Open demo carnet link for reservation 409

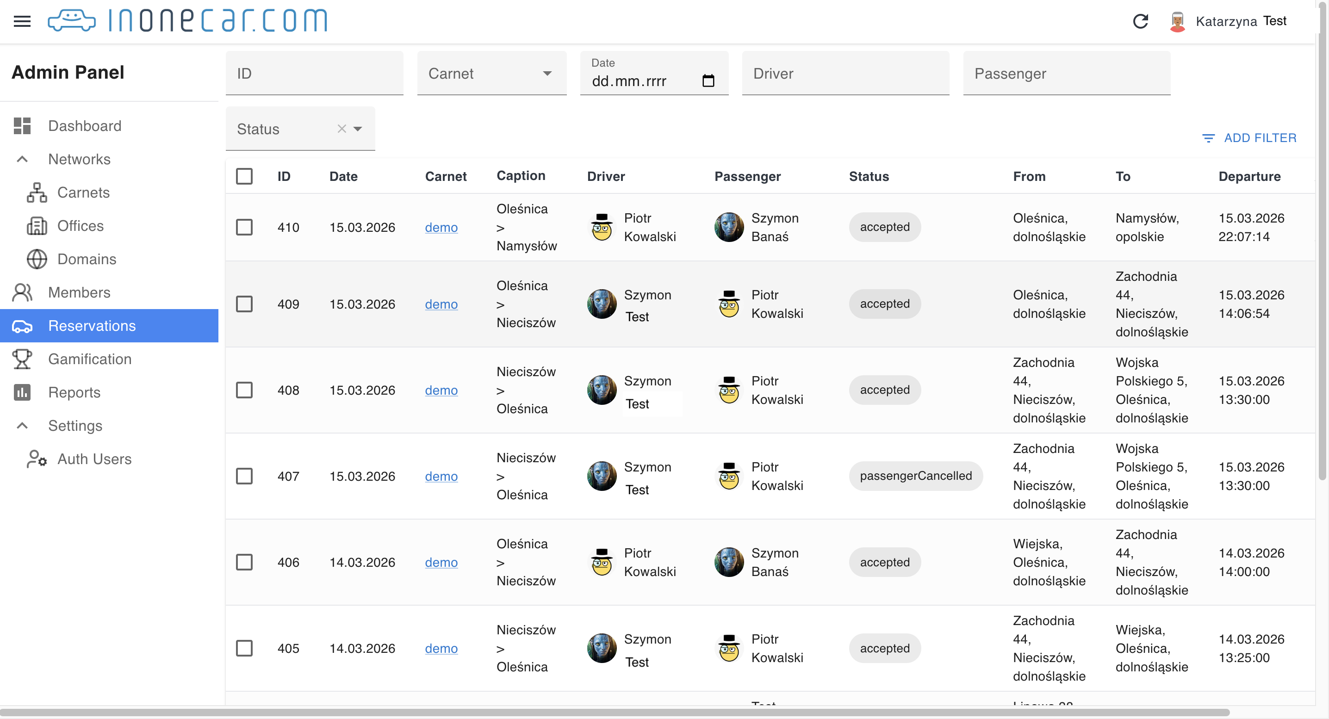(441, 304)
